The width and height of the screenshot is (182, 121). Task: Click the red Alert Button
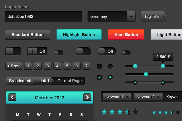(126, 35)
